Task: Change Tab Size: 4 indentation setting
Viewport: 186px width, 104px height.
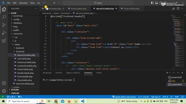Action: pyautogui.click(x=155, y=97)
